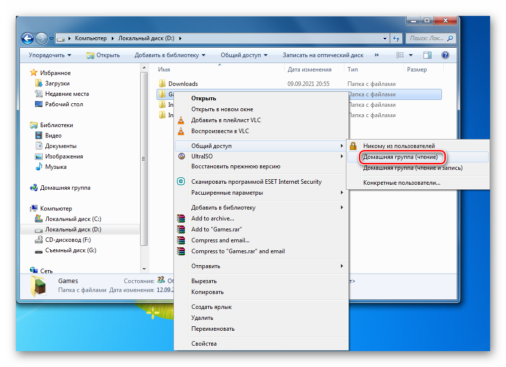Image resolution: width=506 pixels, height=367 pixels.
Task: Click the back navigation arrow
Action: [28, 38]
